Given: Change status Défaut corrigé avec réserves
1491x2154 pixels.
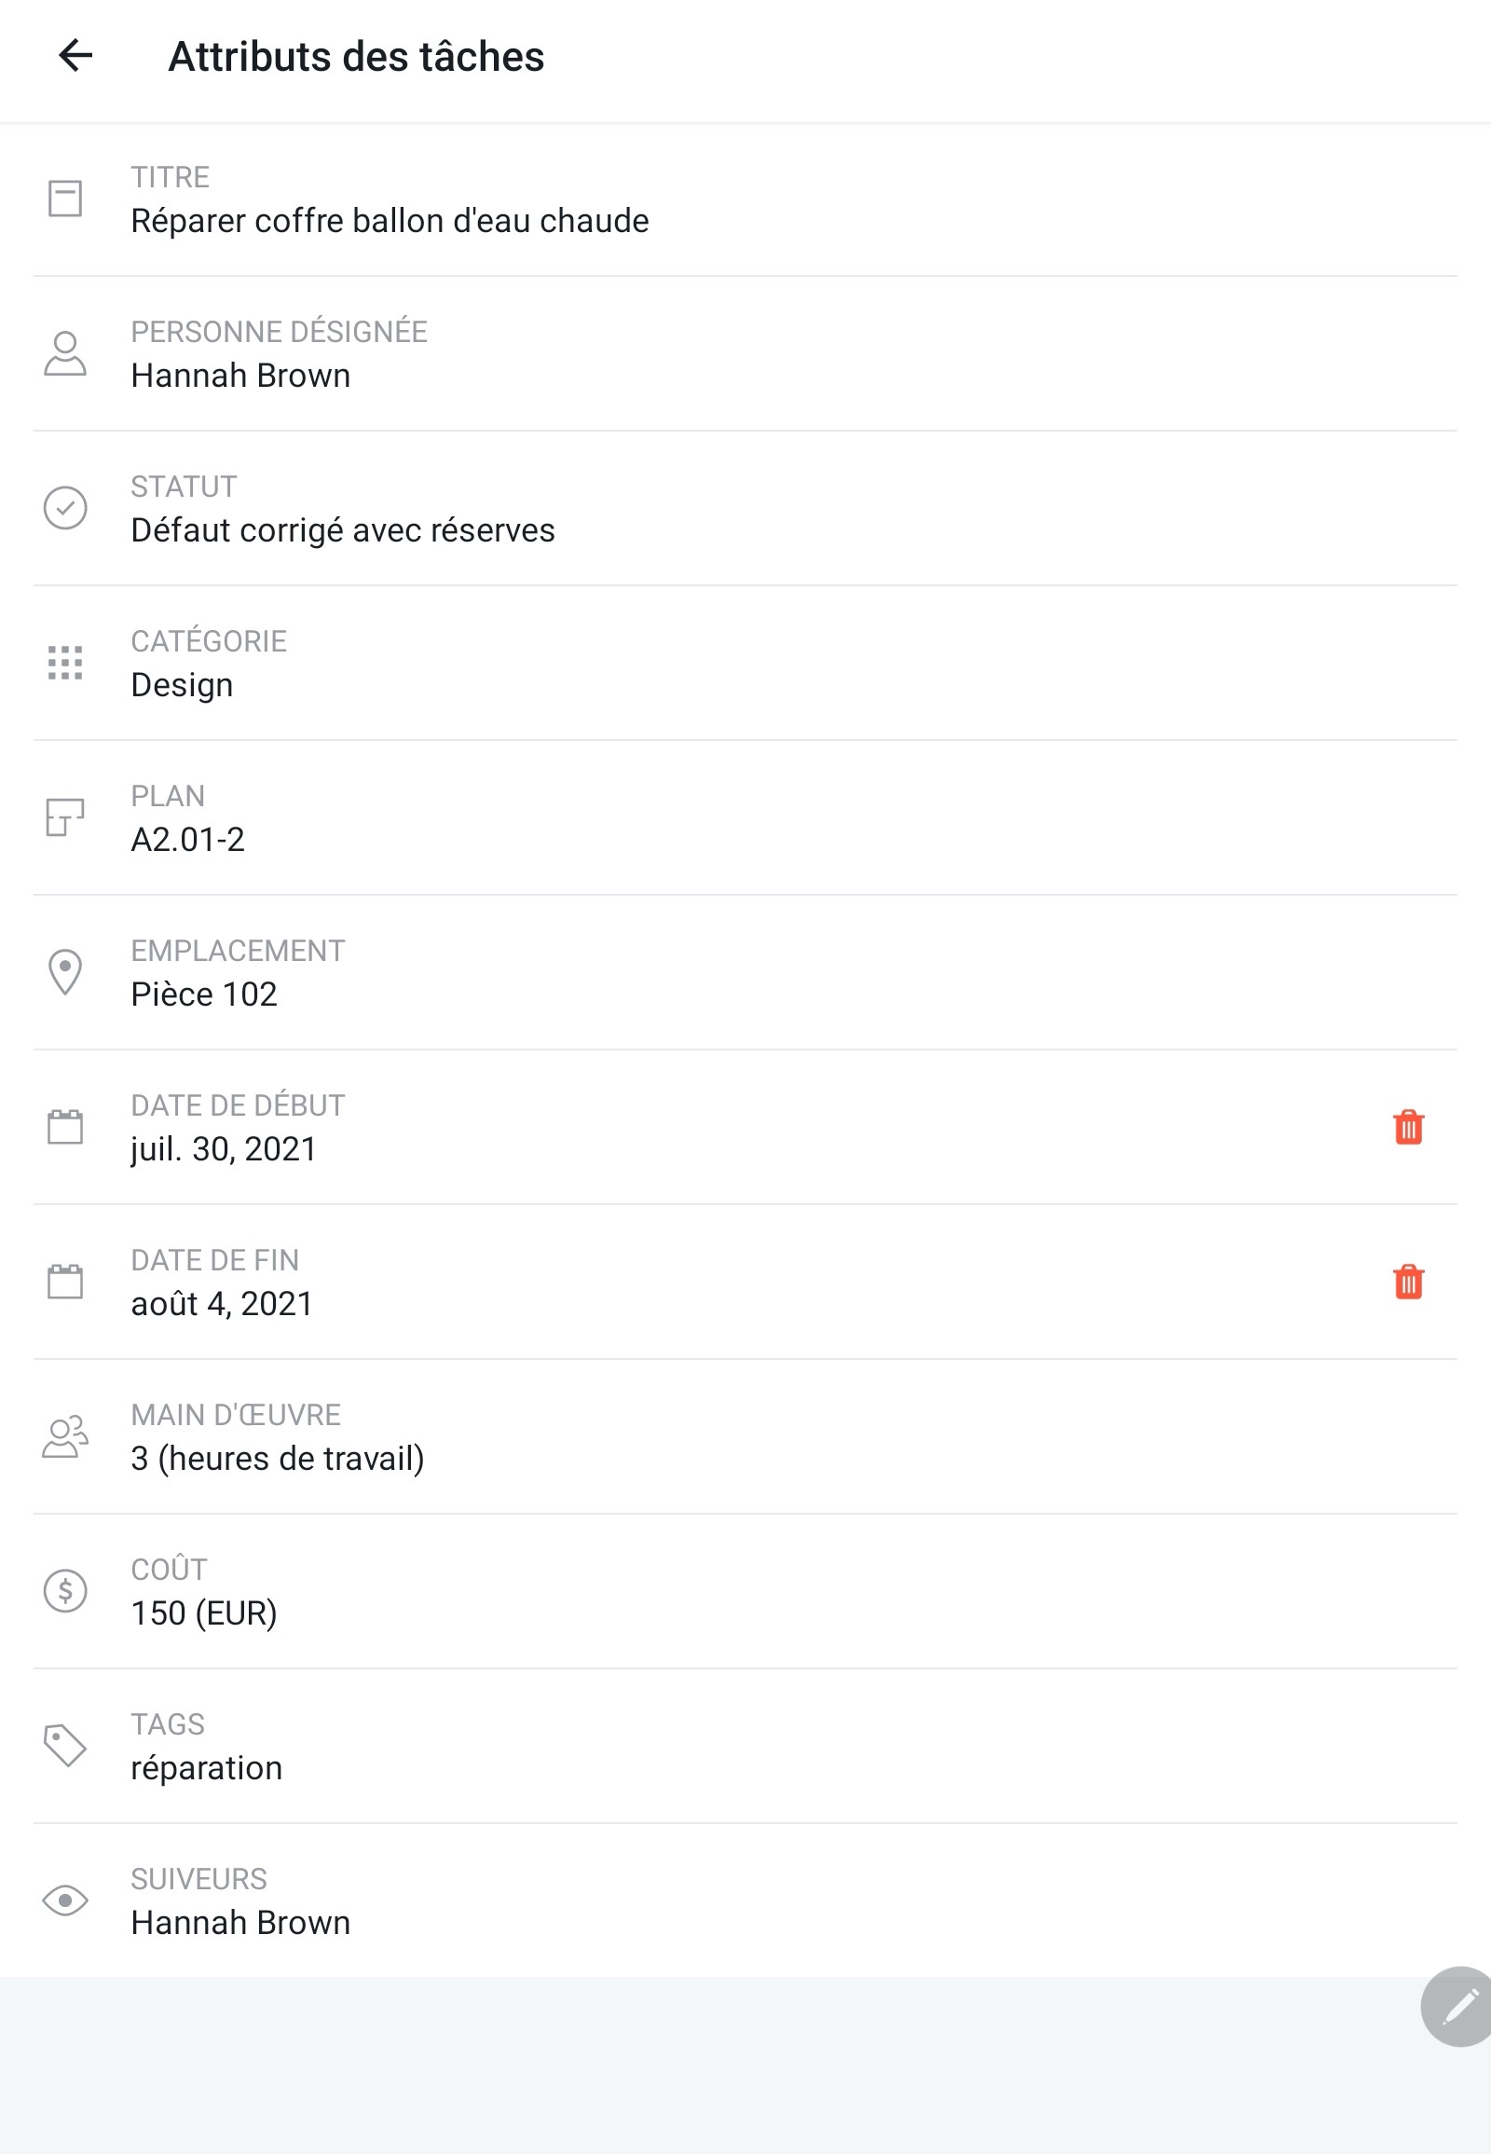Looking at the screenshot, I should coord(745,508).
